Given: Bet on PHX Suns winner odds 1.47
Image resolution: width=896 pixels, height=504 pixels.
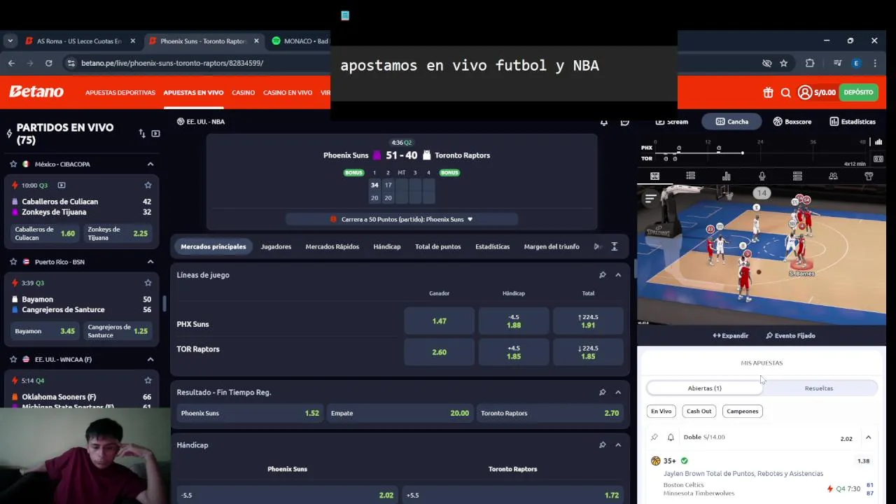Looking at the screenshot, I should 439,321.
